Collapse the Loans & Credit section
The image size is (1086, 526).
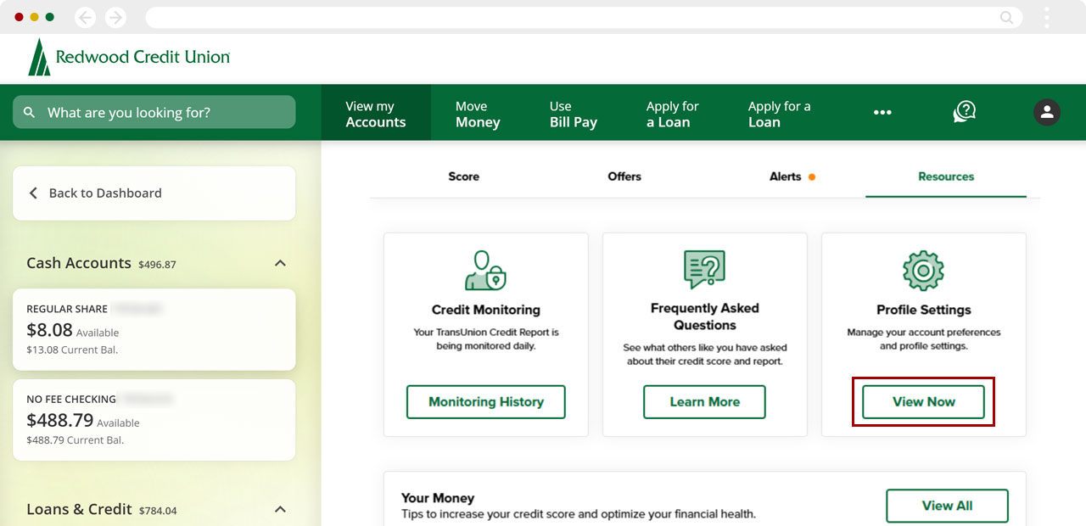click(x=280, y=509)
